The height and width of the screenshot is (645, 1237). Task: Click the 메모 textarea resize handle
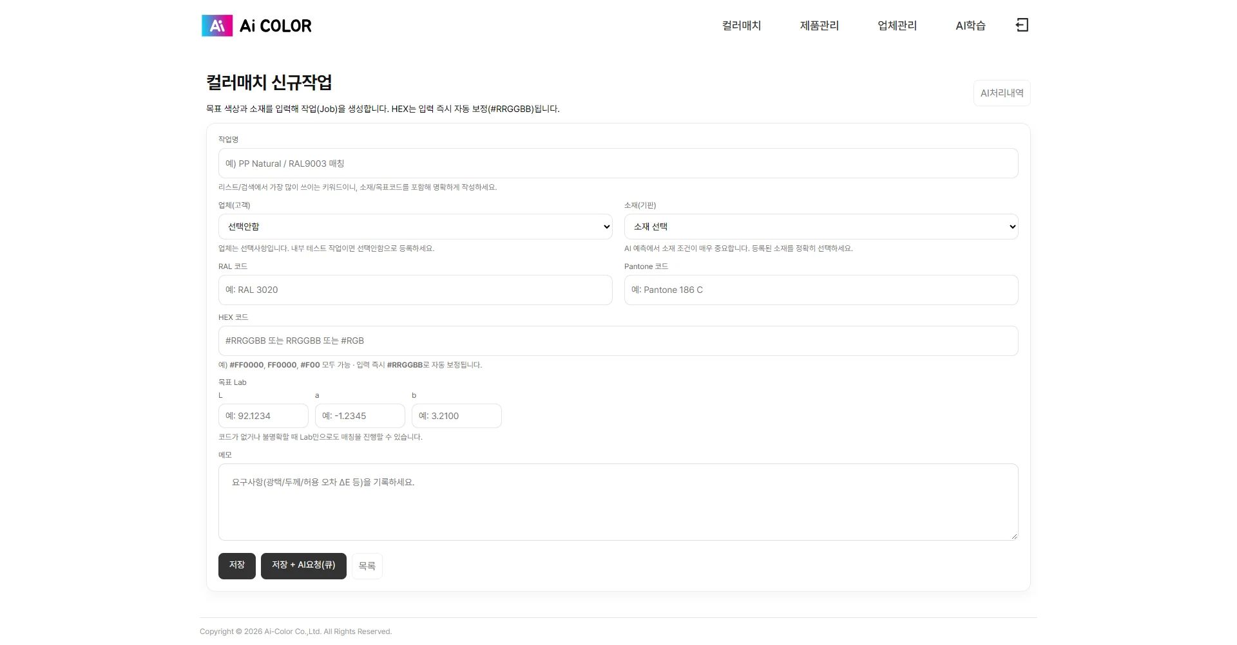point(1014,536)
